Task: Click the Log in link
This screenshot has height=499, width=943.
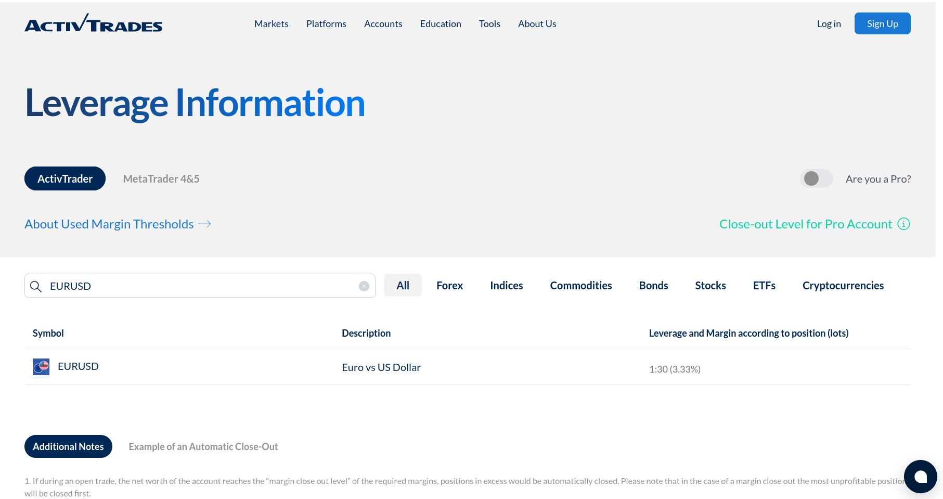Action: 829,24
